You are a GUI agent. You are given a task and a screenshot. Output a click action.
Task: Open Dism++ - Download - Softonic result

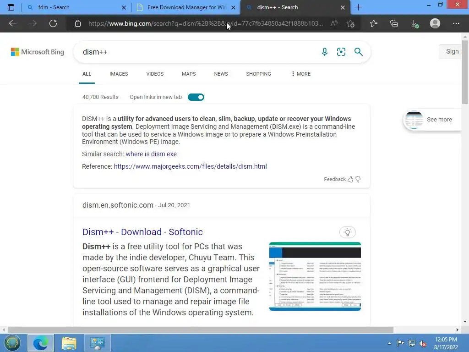click(142, 231)
